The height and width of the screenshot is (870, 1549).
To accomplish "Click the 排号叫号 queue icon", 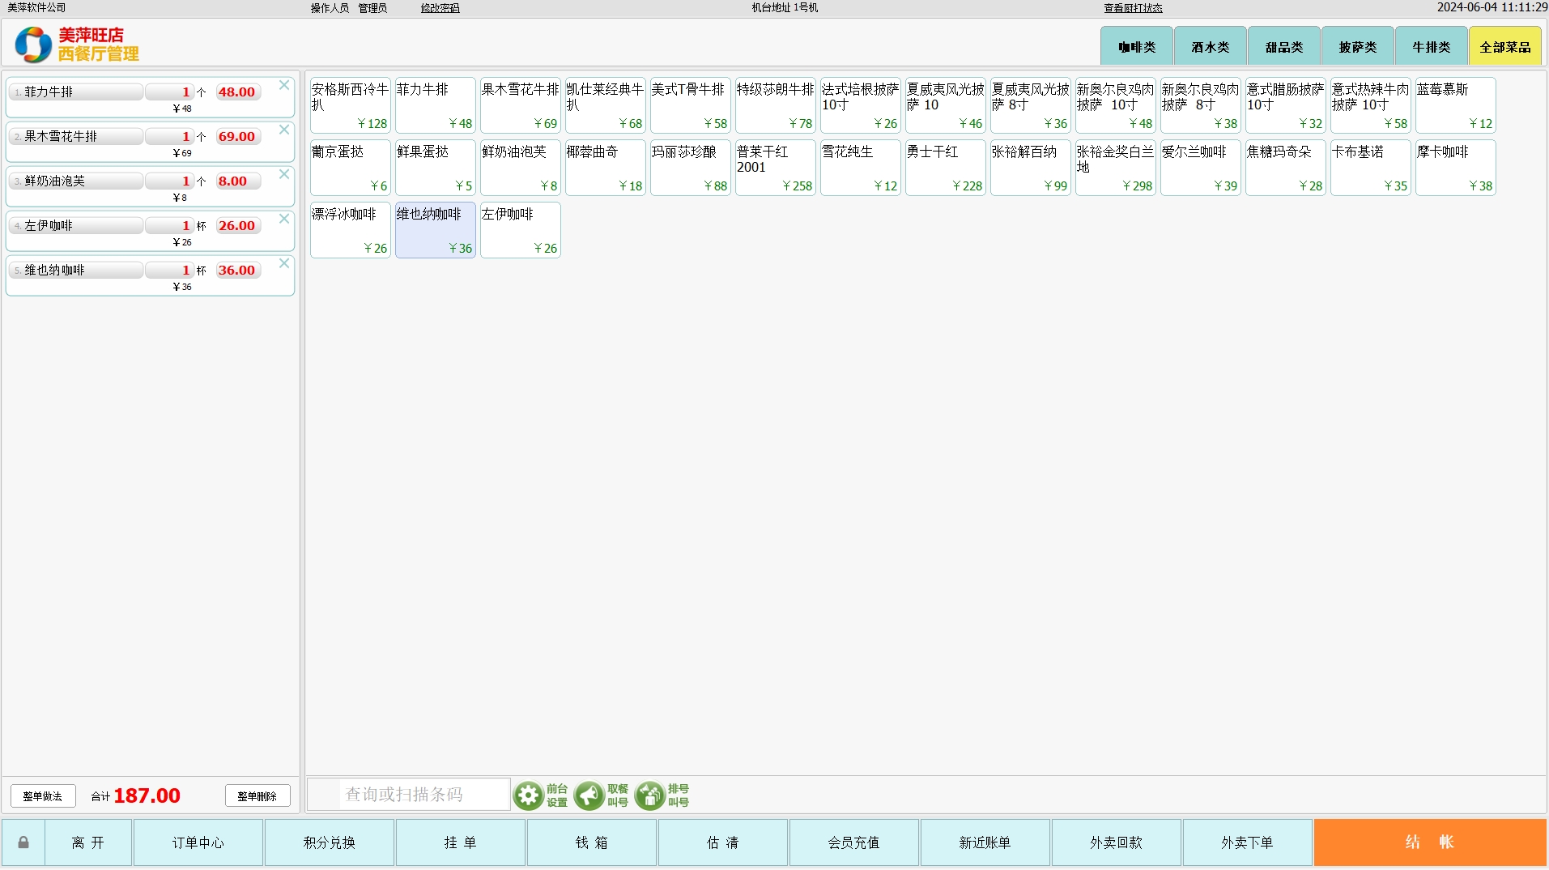I will (649, 795).
